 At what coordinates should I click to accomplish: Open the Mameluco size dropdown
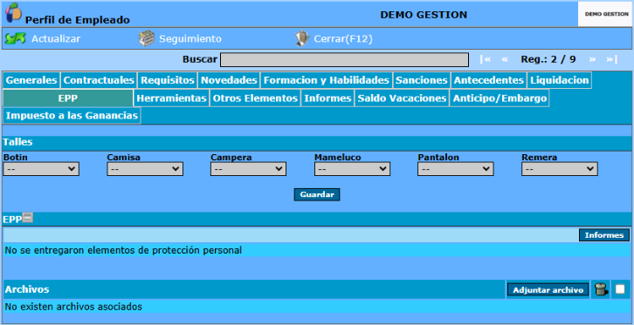click(x=352, y=169)
